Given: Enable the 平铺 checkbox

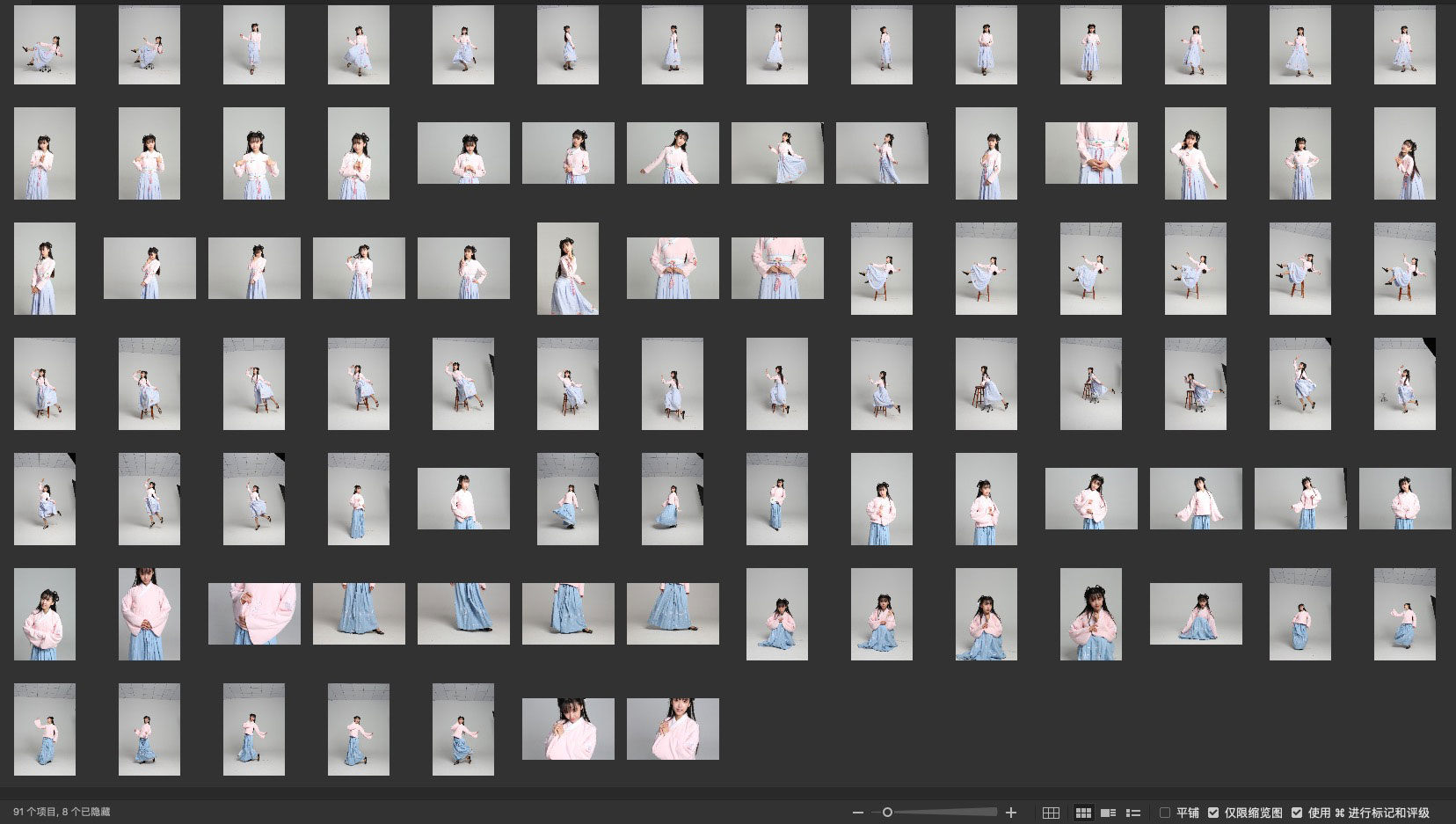Looking at the screenshot, I should pyautogui.click(x=1165, y=813).
